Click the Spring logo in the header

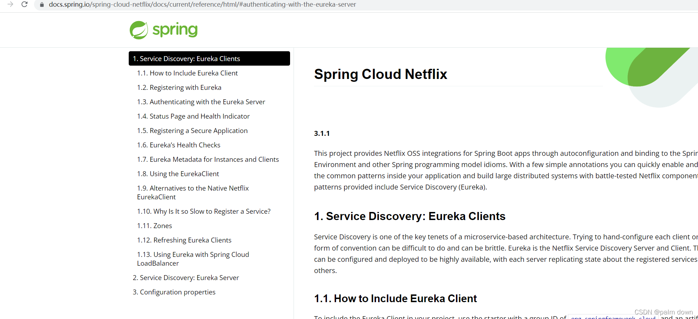coord(164,30)
